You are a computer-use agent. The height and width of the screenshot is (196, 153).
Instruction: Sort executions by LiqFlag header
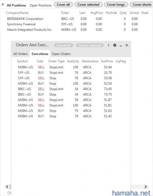coord(121,61)
